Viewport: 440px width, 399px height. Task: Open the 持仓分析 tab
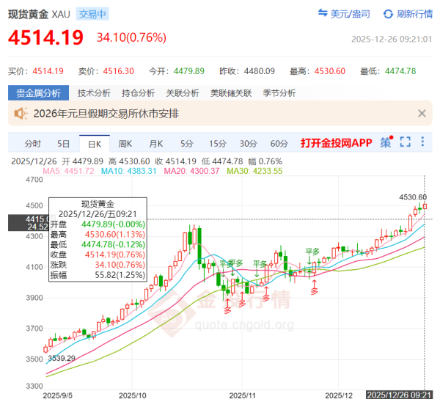[x=139, y=93]
